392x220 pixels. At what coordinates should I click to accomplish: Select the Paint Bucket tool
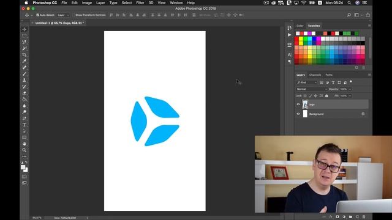point(24,99)
